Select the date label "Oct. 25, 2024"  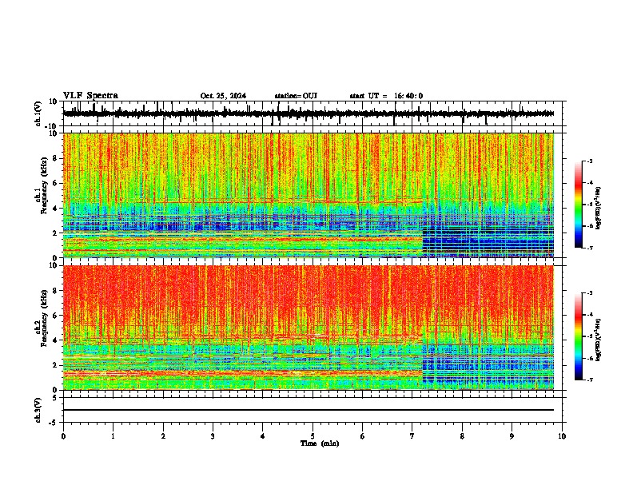point(223,96)
